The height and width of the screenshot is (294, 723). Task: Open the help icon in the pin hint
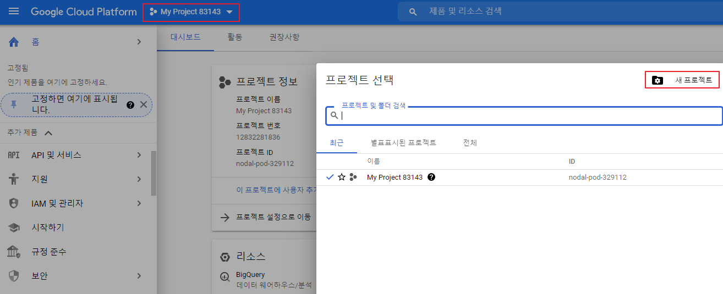click(130, 104)
